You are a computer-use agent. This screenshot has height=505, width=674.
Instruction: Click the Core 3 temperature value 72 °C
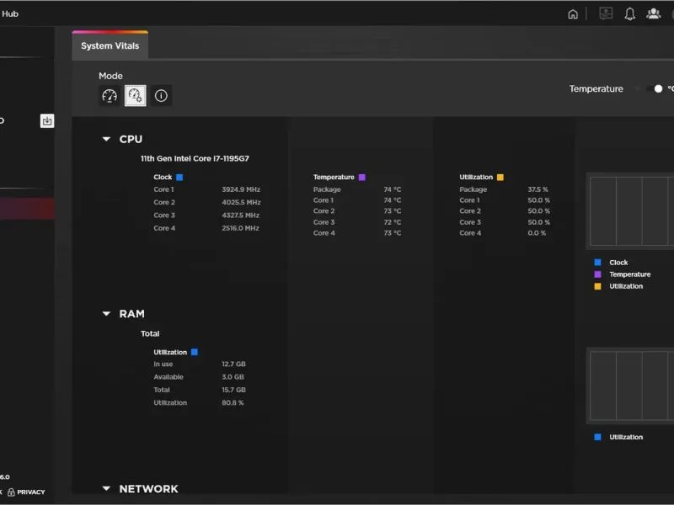[393, 222]
